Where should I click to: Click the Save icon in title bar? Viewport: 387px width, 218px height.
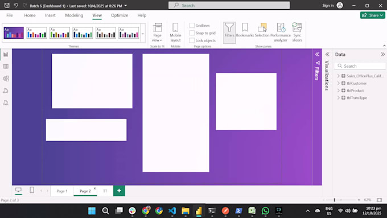pos(7,5)
